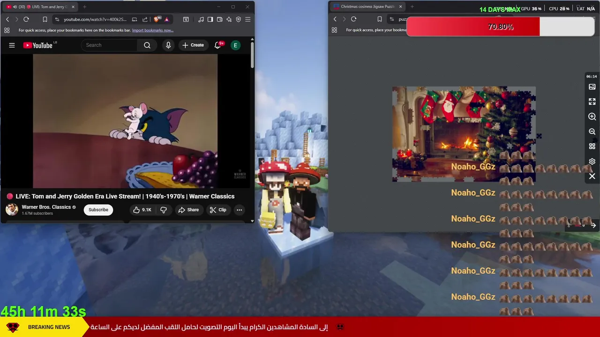Image resolution: width=600 pixels, height=337 pixels.
Task: Open the Brave VPN shield icon
Action: tap(238, 19)
